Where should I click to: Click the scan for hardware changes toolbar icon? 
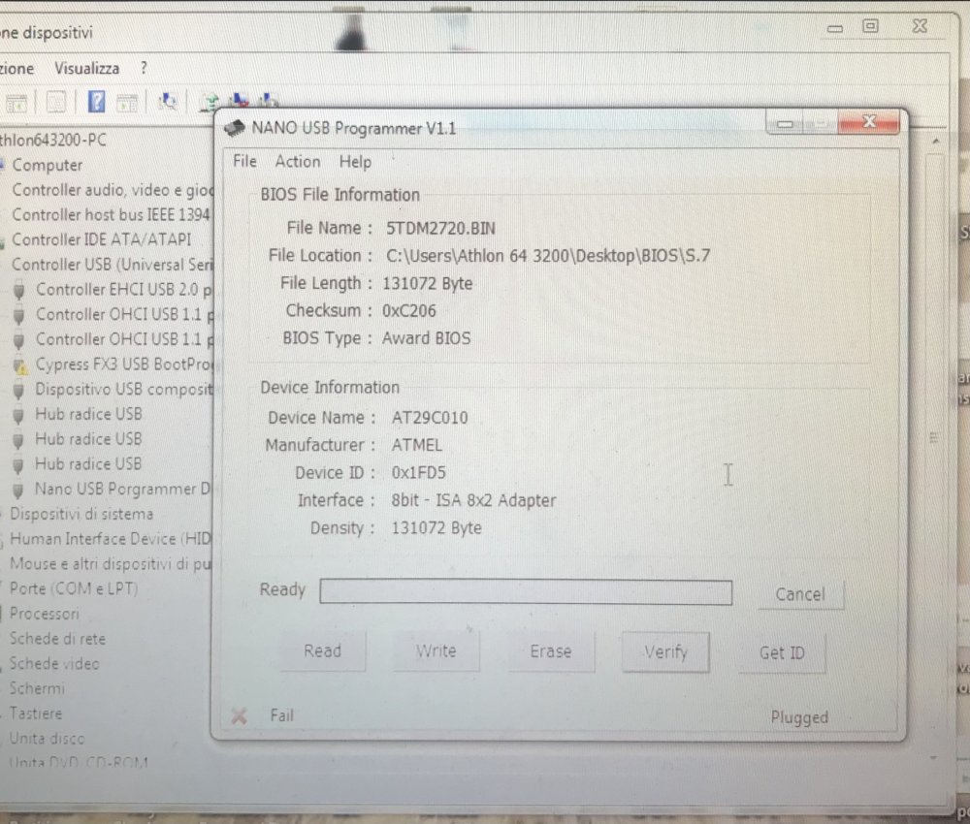click(x=169, y=100)
